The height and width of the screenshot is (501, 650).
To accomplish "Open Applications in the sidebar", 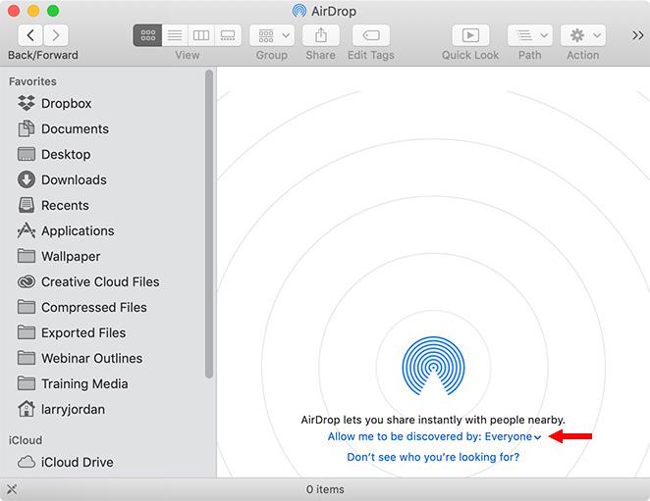I will (x=66, y=230).
